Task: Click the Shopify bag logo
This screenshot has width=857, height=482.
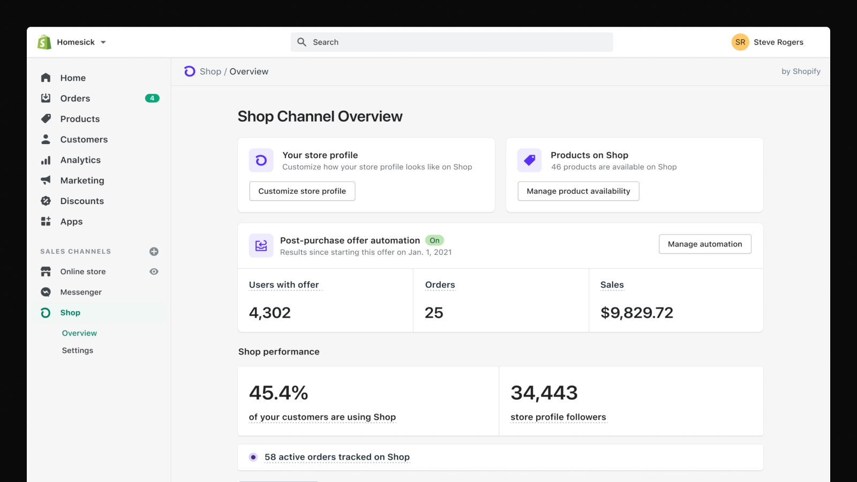Action: tap(44, 42)
